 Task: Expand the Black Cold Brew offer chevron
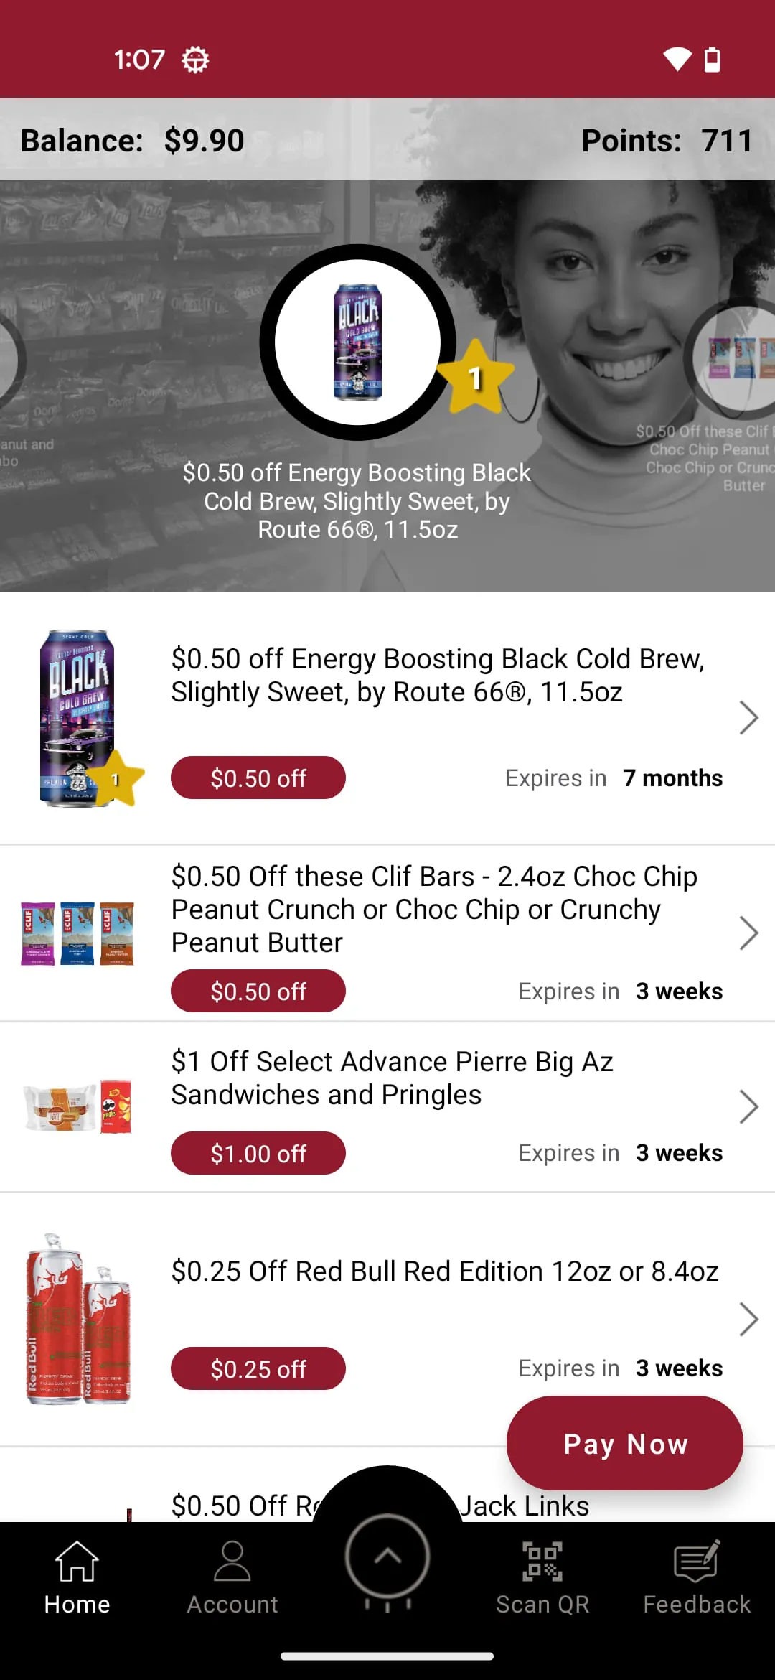click(x=748, y=717)
